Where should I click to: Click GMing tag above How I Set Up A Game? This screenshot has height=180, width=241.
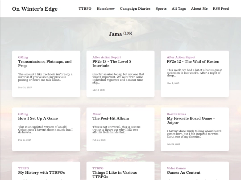click(23, 114)
